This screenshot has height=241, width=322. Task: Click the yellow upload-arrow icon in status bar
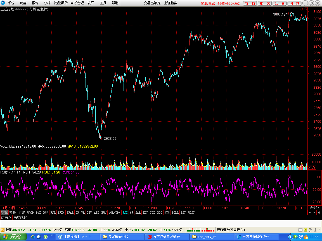[x=305, y=230]
